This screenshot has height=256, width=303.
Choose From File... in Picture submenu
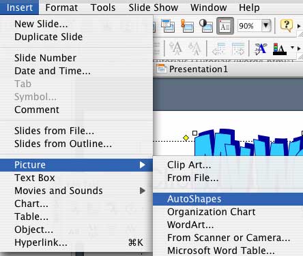pyautogui.click(x=228, y=178)
